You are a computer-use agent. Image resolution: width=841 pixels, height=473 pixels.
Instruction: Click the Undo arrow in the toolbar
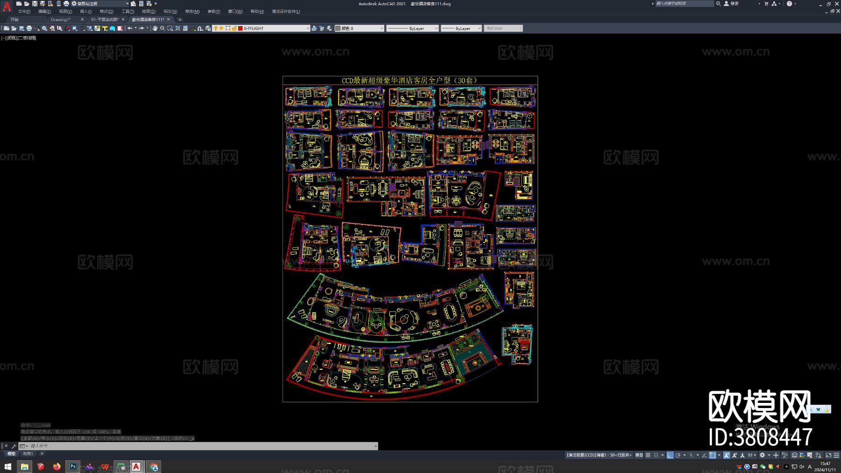[130, 29]
